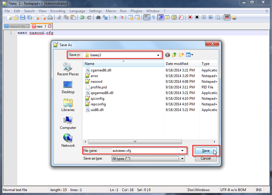Open the File name history dropdown
The width and height of the screenshot is (272, 195).
[182, 151]
